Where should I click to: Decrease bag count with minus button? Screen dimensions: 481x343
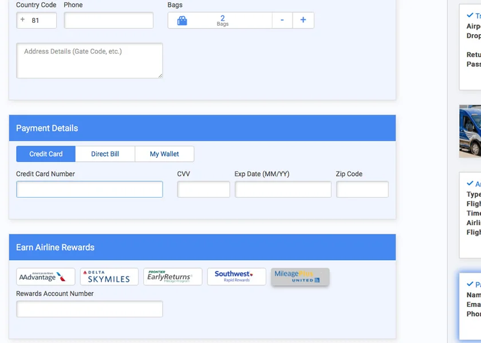click(x=282, y=20)
